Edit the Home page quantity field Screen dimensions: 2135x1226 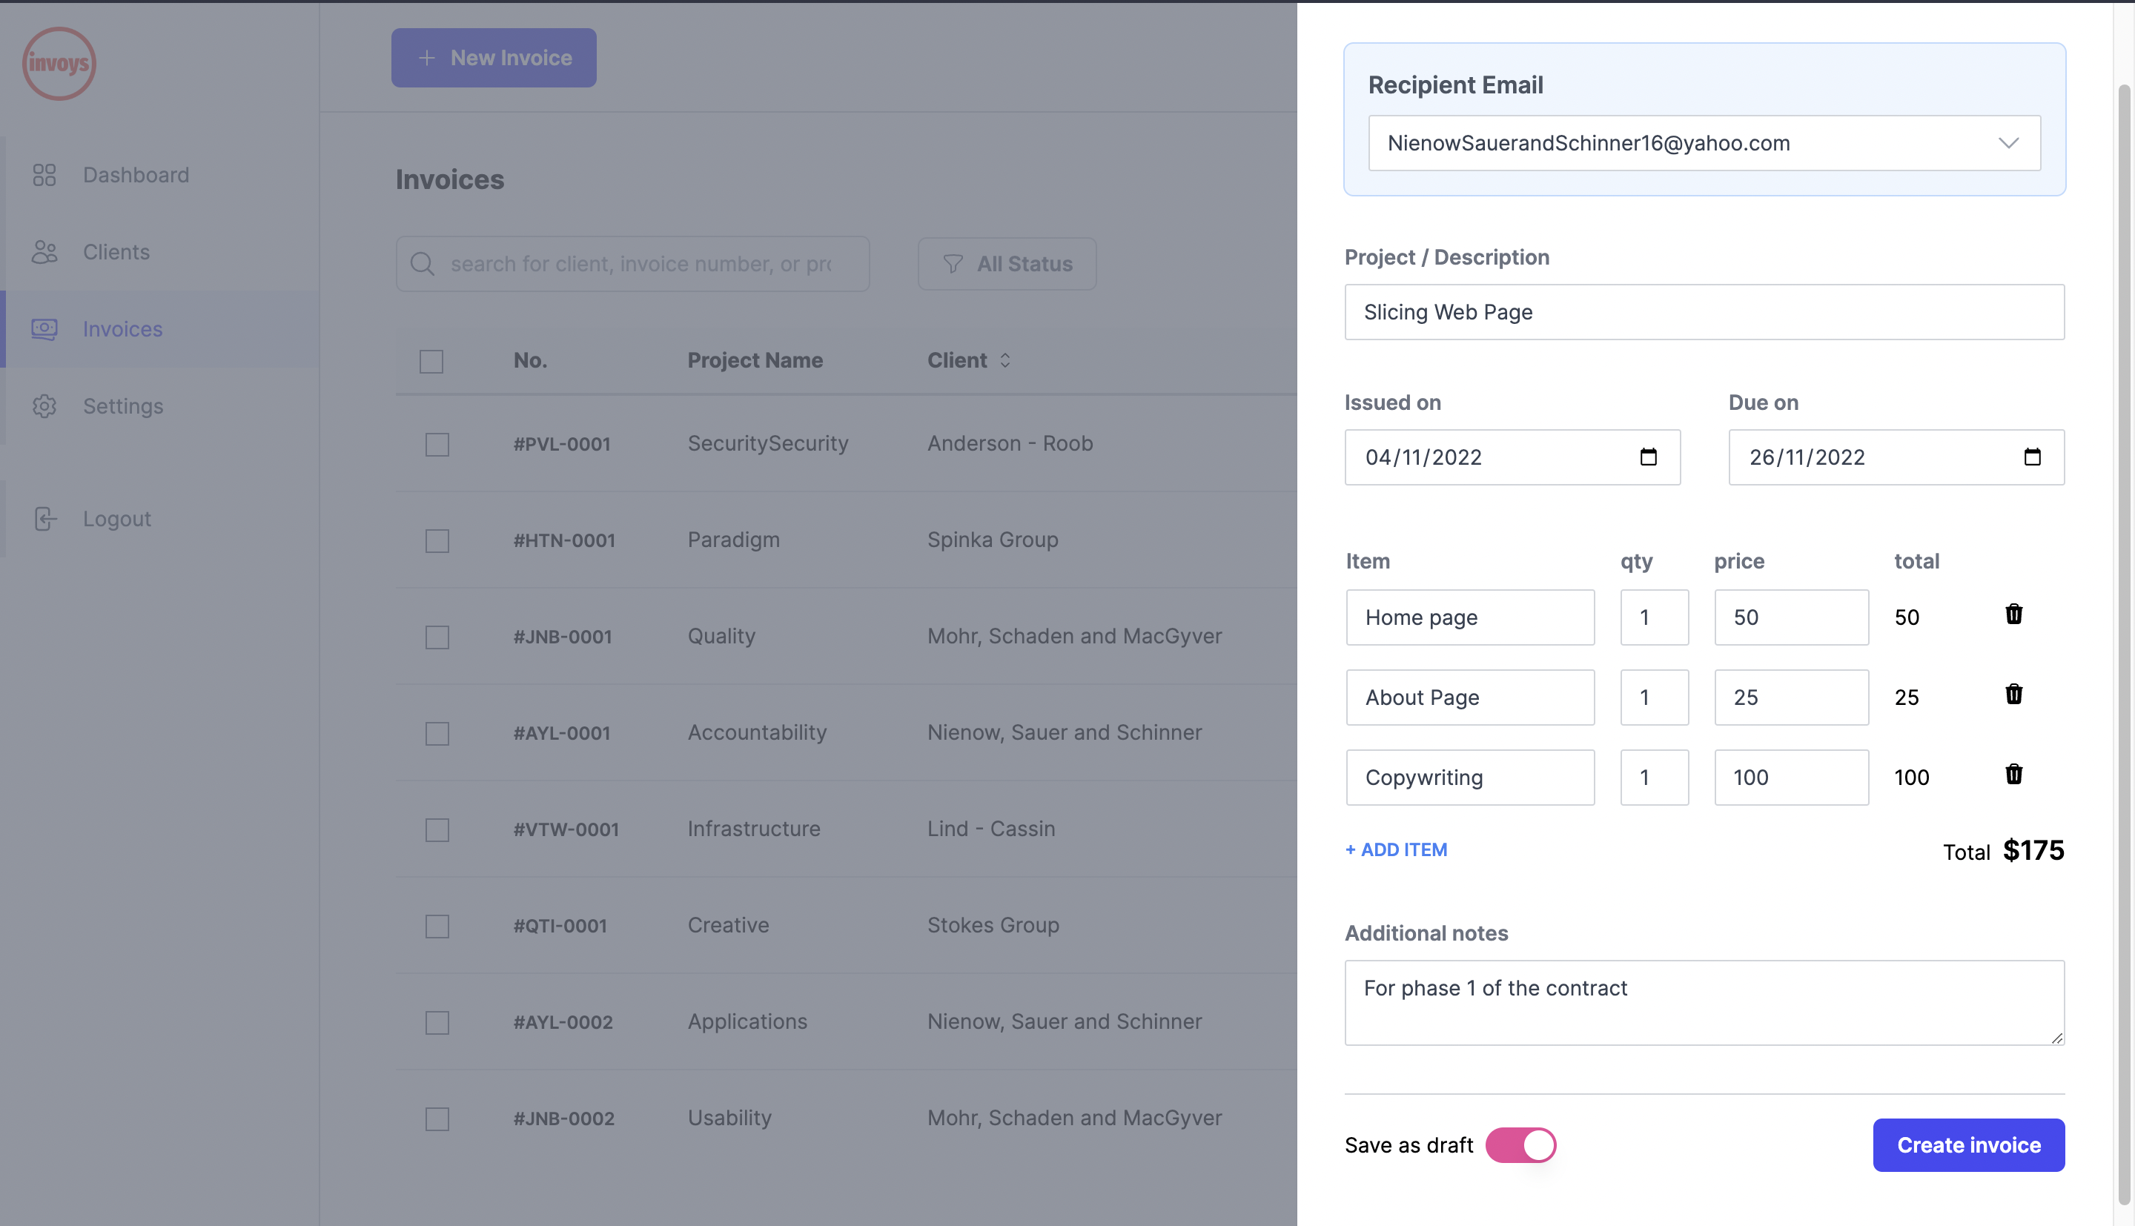[x=1655, y=617]
